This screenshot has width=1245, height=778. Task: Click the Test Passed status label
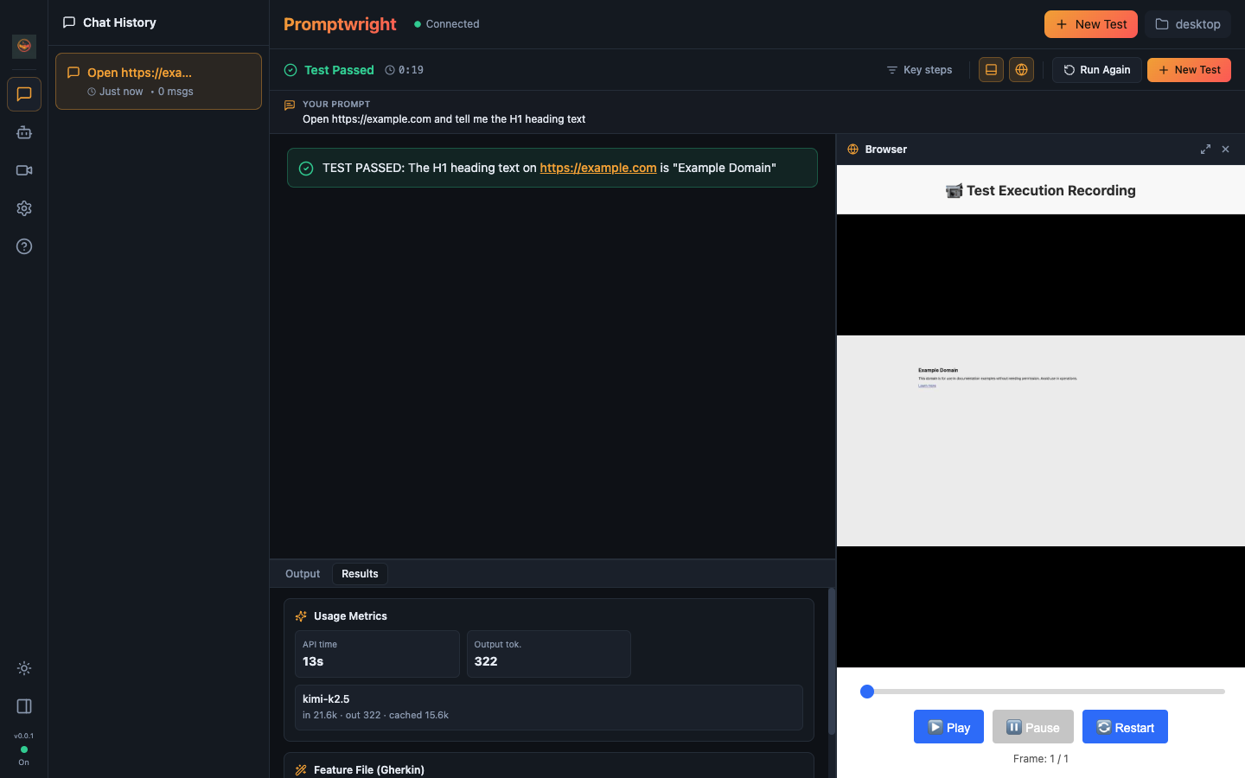339,70
